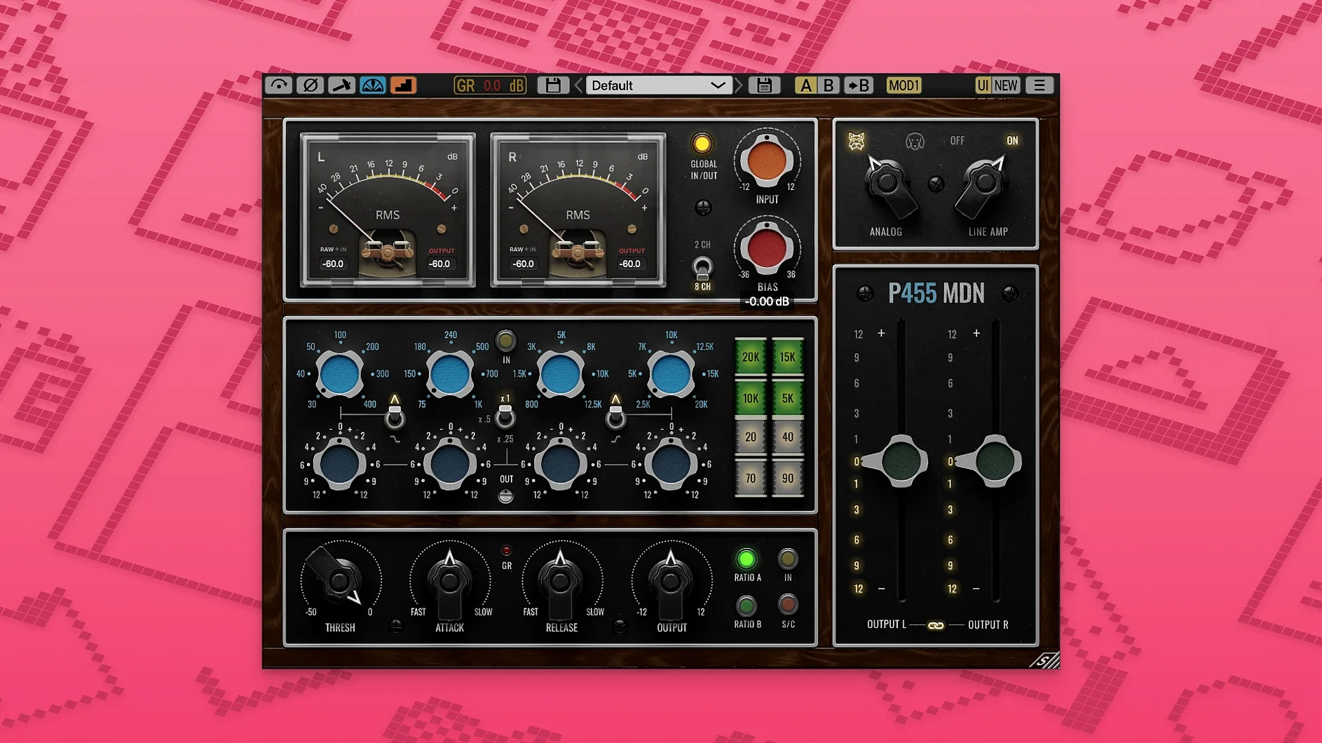Toggle the Ratio B button
Image resolution: width=1322 pixels, height=743 pixels.
(x=746, y=606)
